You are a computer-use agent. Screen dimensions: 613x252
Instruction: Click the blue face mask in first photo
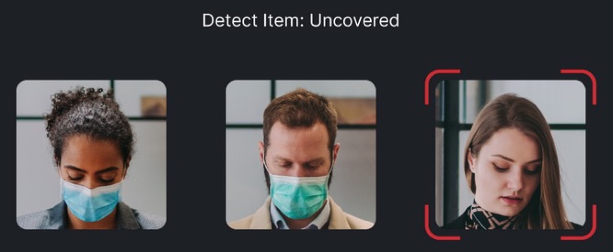pyautogui.click(x=91, y=199)
